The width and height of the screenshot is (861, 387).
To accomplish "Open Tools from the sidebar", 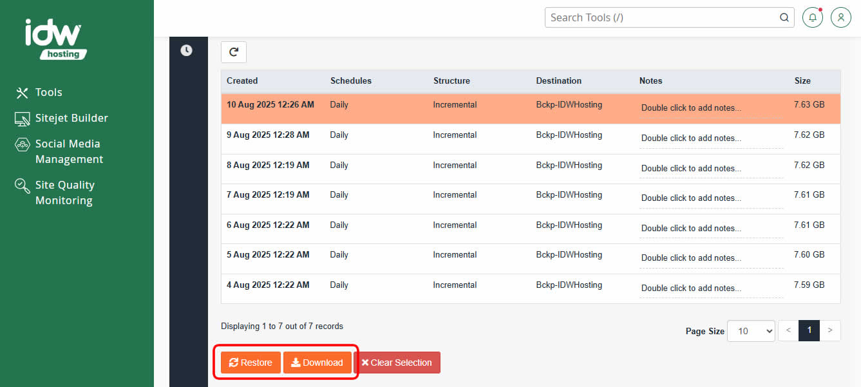I will (48, 93).
